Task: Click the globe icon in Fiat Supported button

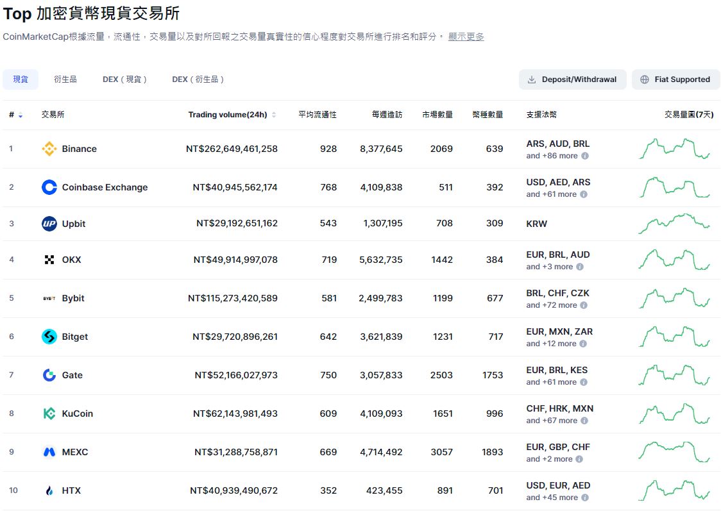Action: click(645, 80)
